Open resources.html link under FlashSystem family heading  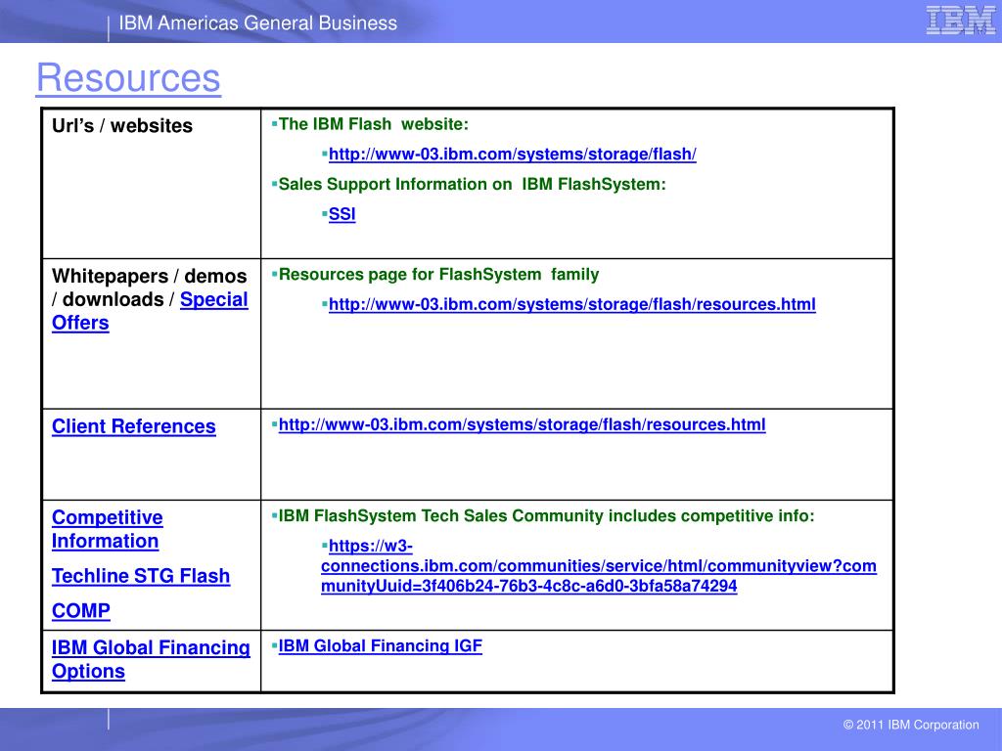point(571,304)
